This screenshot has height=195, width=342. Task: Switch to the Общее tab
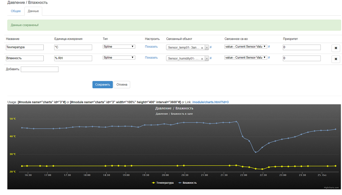pyautogui.click(x=16, y=11)
